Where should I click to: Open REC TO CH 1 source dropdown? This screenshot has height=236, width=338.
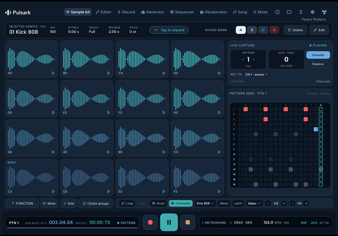click(x=256, y=74)
